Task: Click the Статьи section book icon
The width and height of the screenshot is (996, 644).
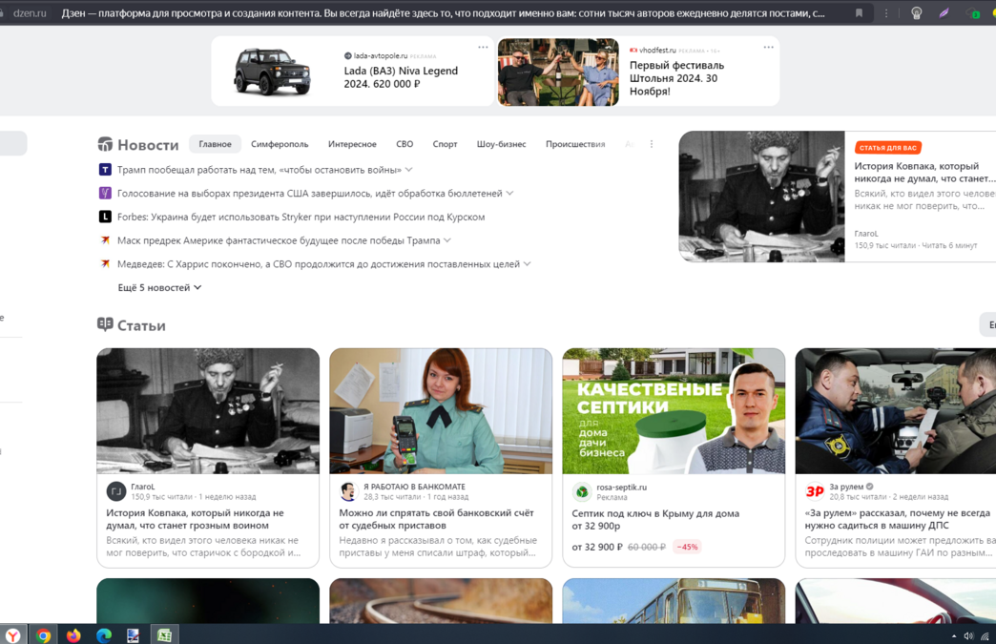Action: click(x=105, y=324)
